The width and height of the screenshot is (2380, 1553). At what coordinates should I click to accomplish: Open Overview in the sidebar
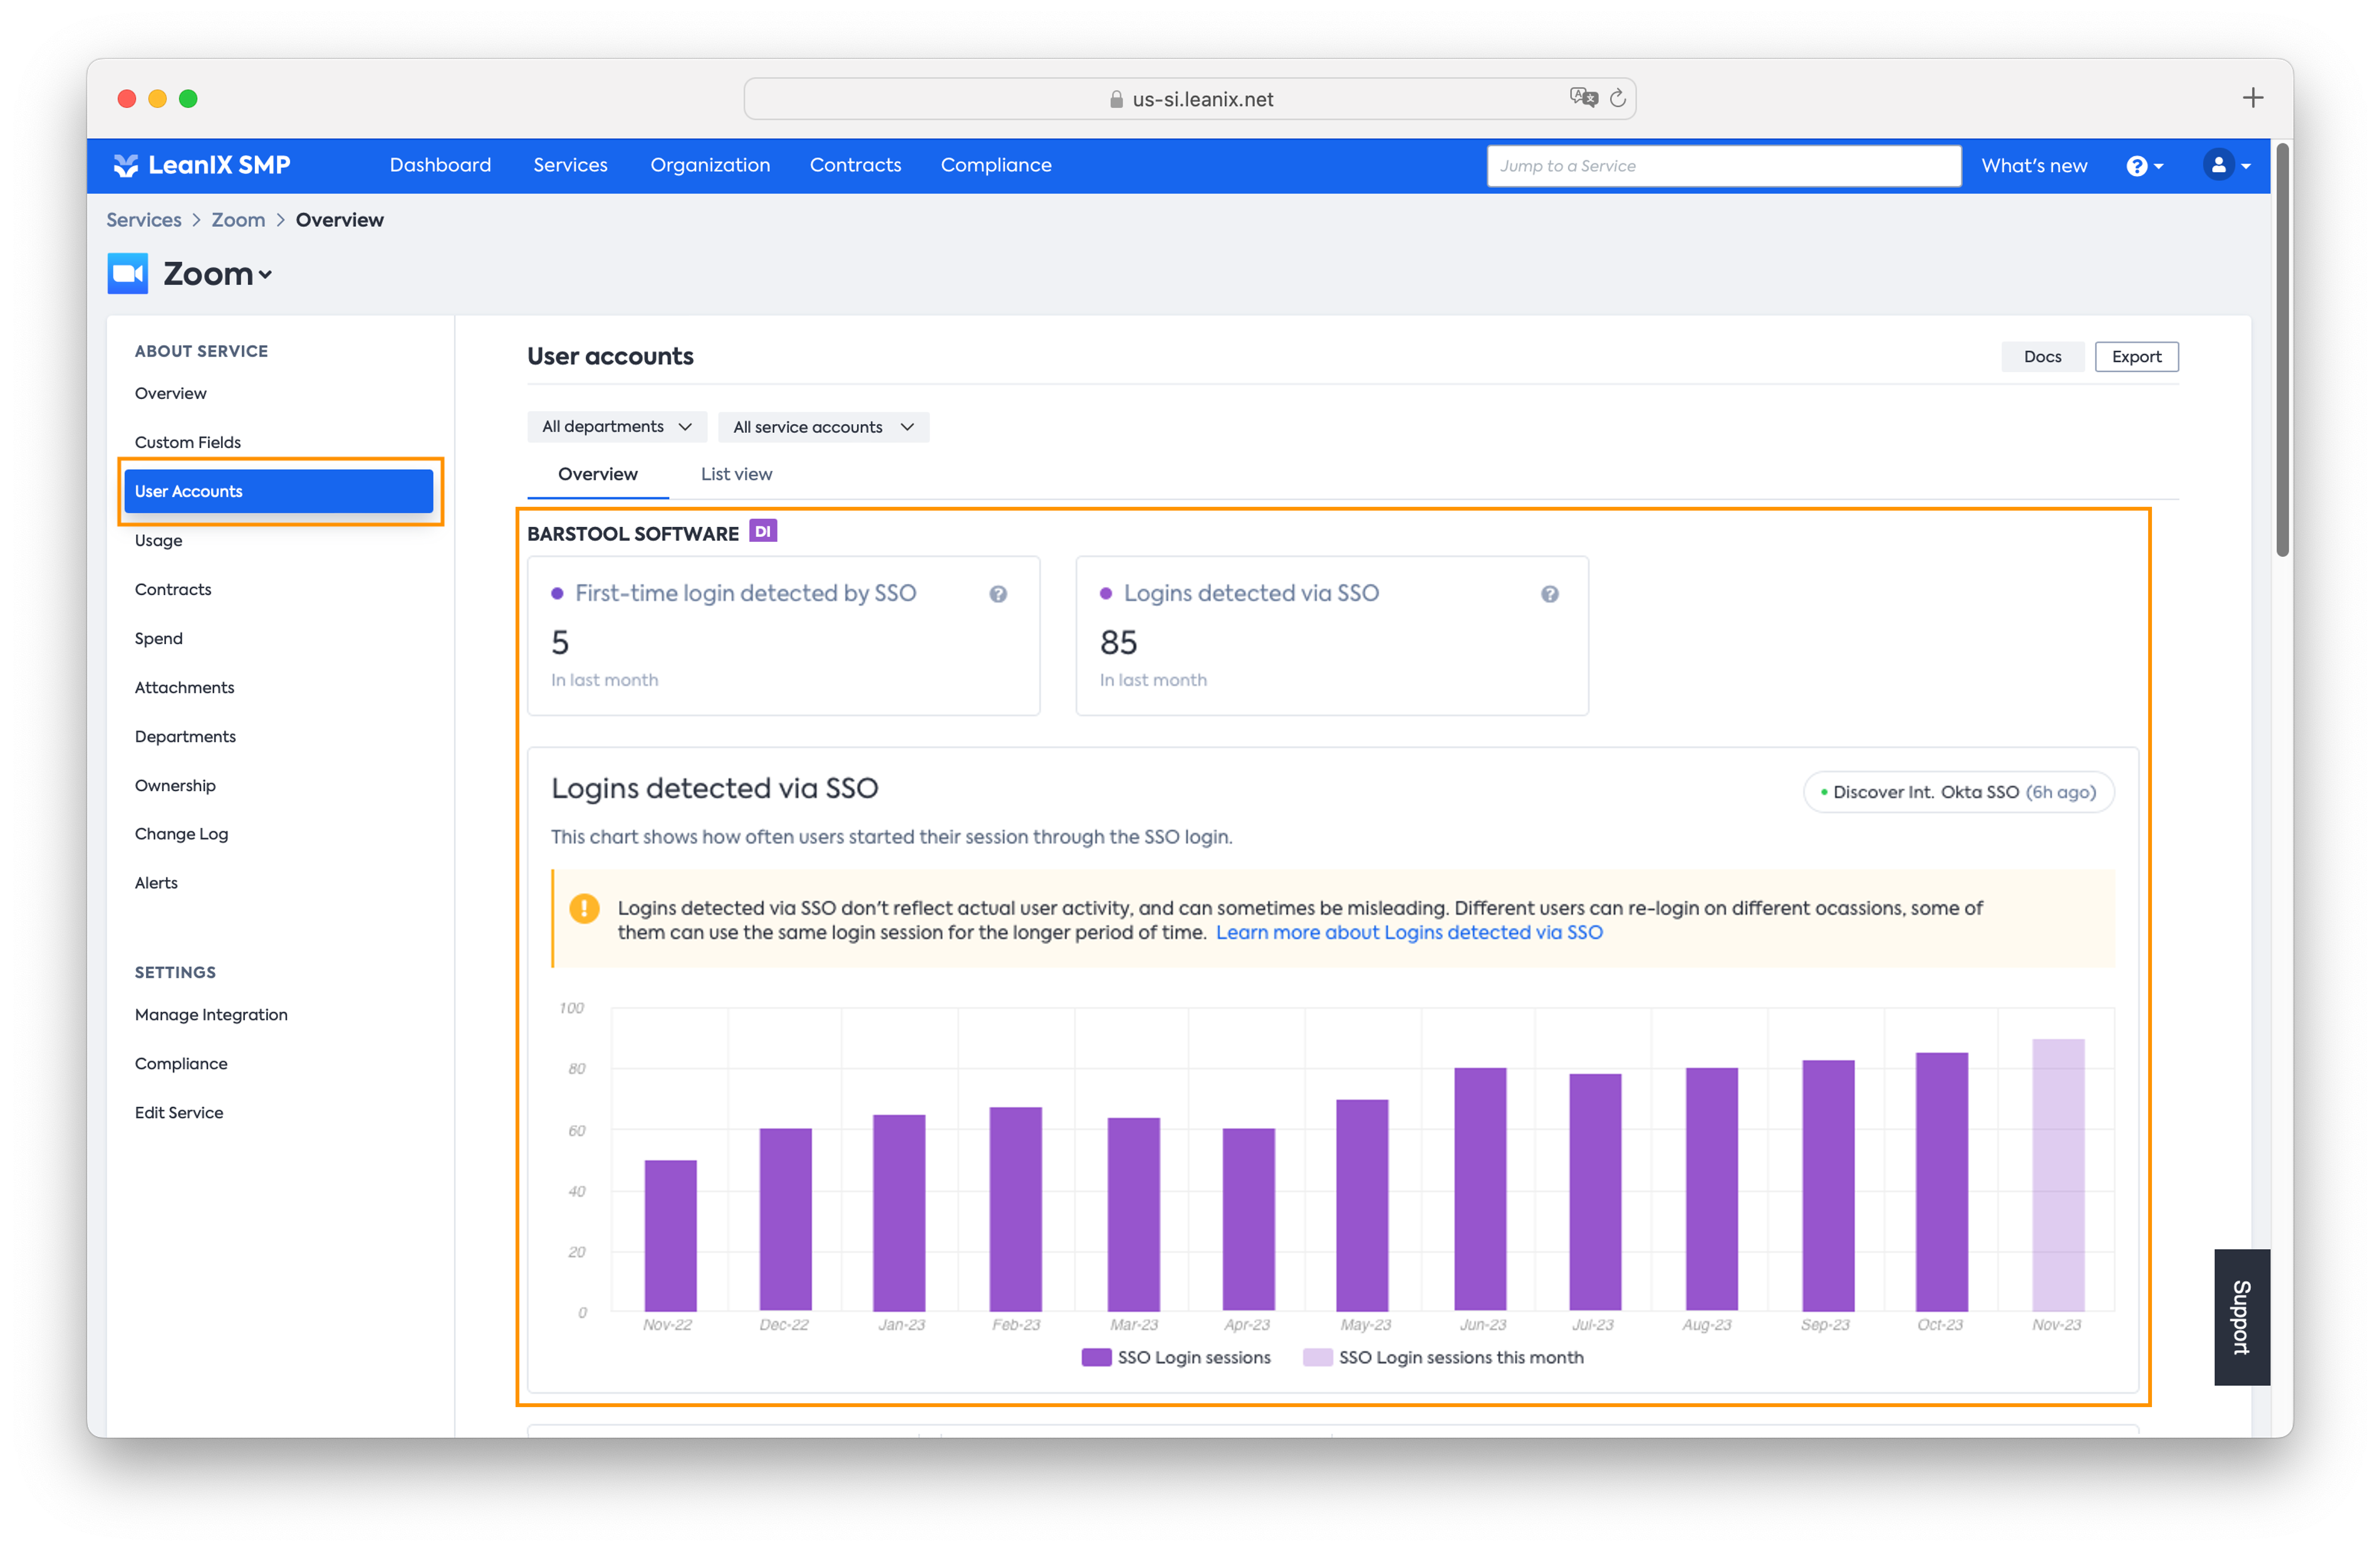[171, 393]
